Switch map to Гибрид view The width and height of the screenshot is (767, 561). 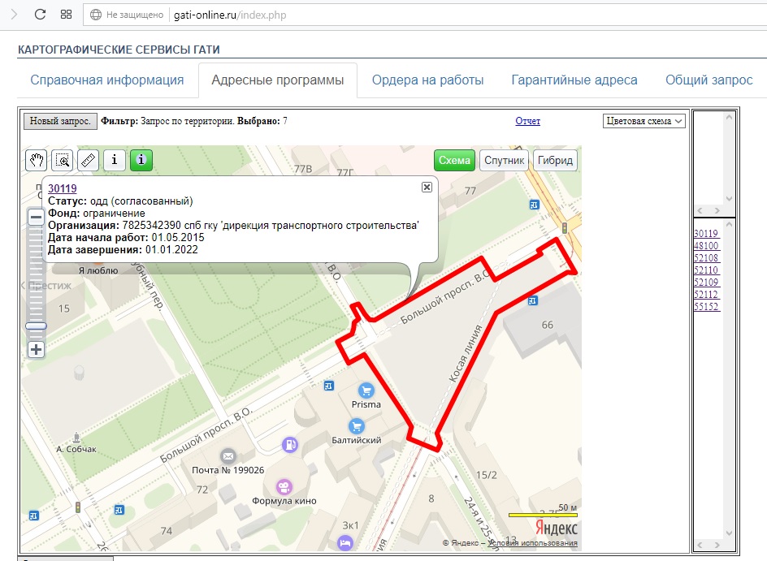[557, 160]
